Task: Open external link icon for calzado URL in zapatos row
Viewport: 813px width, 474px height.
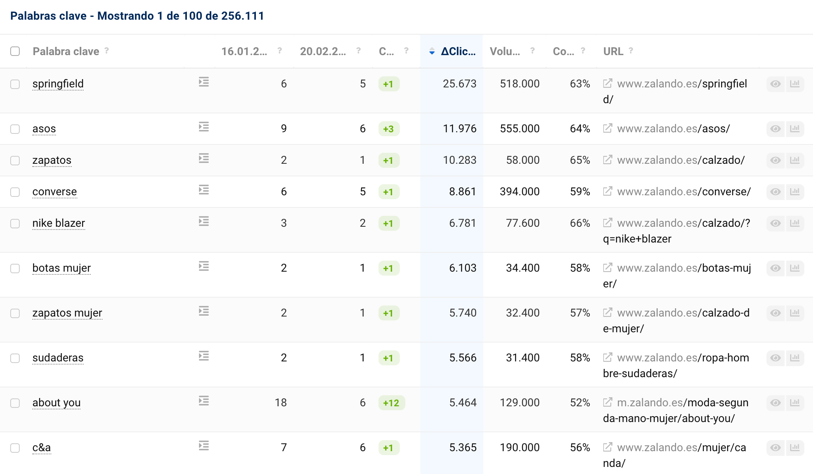Action: point(608,159)
